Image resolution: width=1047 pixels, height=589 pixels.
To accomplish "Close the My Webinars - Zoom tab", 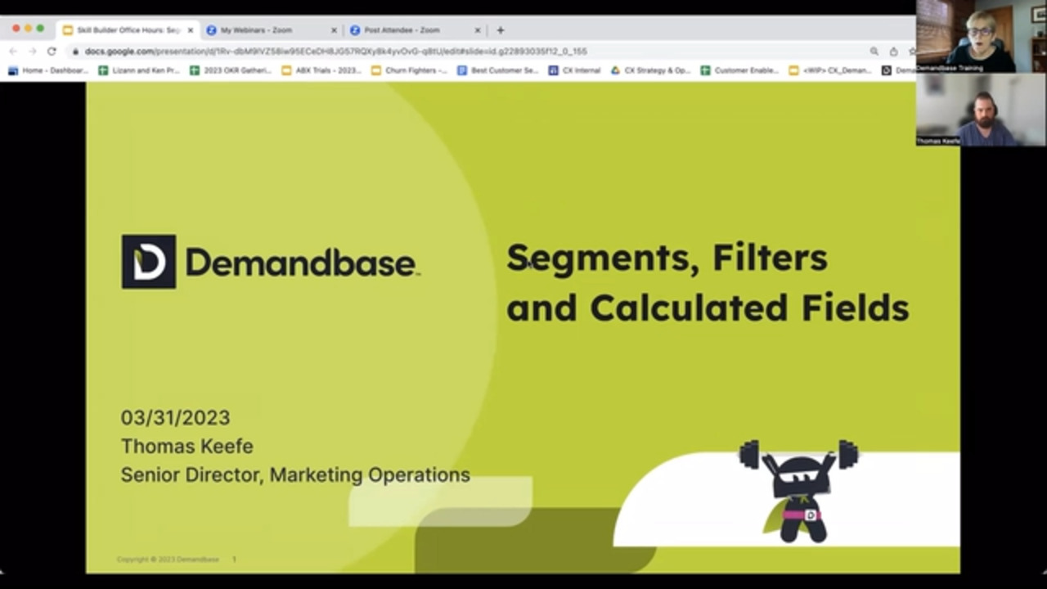I will (x=334, y=30).
